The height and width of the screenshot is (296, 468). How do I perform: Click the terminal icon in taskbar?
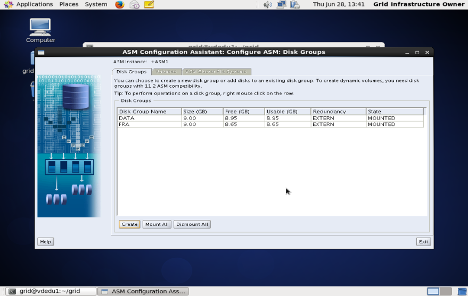(12, 291)
